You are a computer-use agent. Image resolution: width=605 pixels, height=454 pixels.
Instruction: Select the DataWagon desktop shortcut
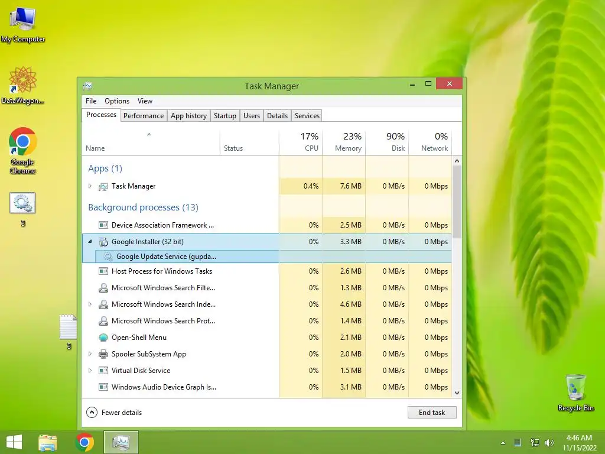(23, 86)
